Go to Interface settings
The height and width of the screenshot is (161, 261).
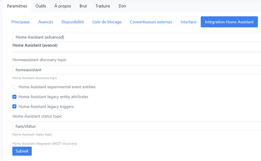pos(188,22)
